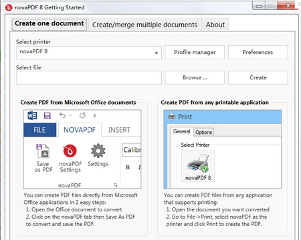The height and width of the screenshot is (240, 301).
Task: Select the NOVAPDF ribbon tab
Action: [80, 130]
